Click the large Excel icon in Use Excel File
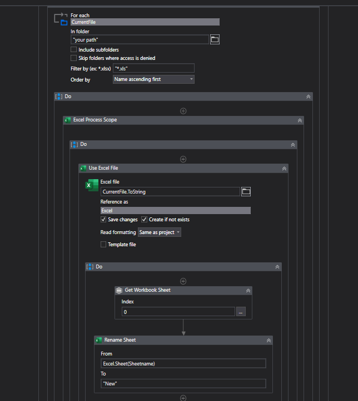The height and width of the screenshot is (401, 358). click(x=92, y=185)
